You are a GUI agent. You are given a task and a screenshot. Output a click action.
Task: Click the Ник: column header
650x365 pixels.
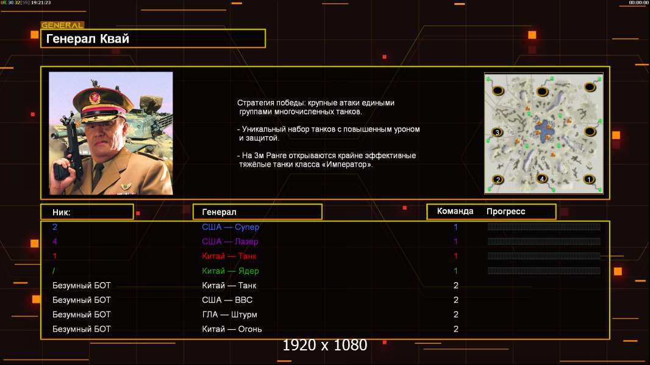point(87,212)
